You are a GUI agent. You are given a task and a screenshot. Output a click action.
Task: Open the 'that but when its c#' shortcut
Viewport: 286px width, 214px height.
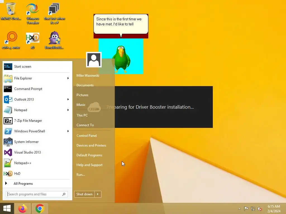[54, 13]
